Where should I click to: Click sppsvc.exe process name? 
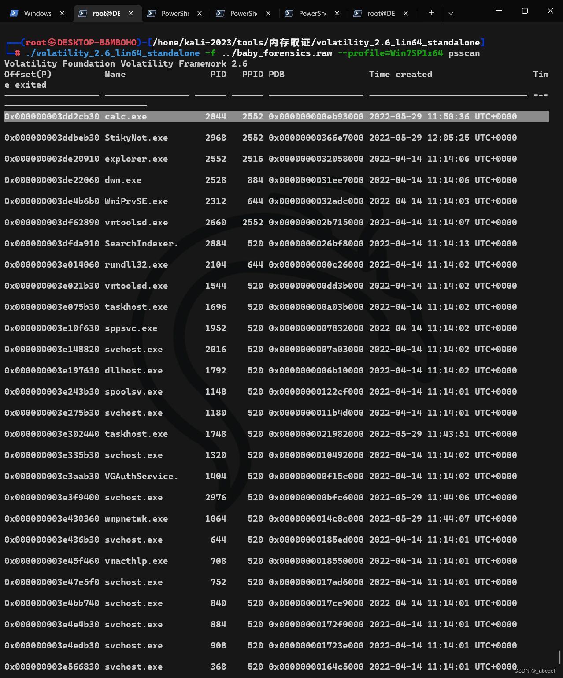(x=131, y=328)
